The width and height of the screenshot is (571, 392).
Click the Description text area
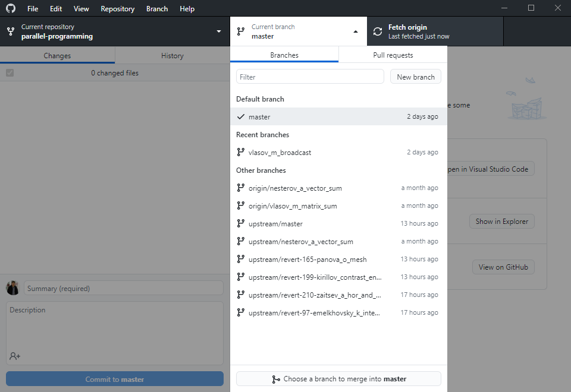click(115, 333)
